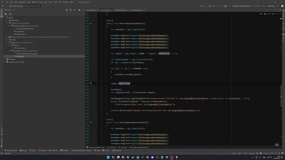
Task: Open the TODO tool window
Action: pyautogui.click(x=33, y=151)
